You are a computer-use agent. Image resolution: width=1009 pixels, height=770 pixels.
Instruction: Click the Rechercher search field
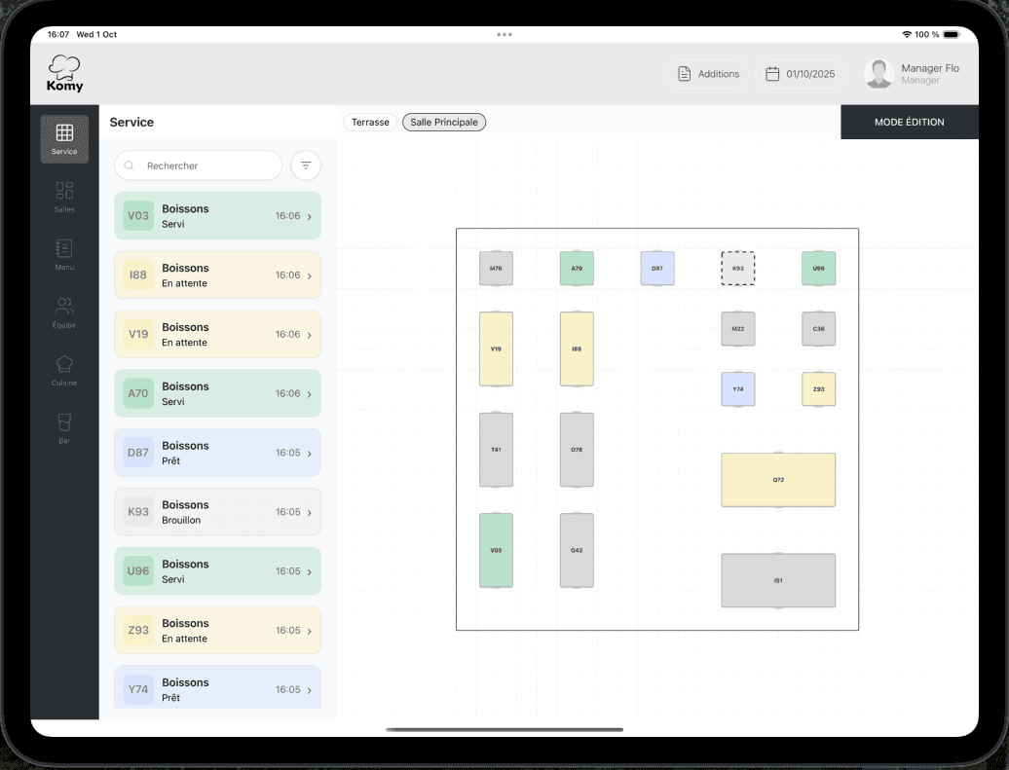click(199, 165)
